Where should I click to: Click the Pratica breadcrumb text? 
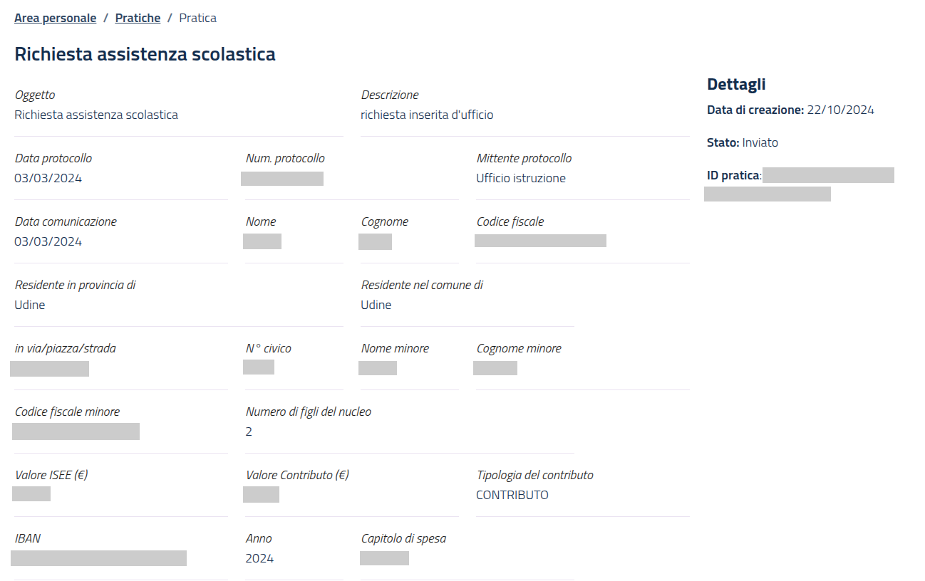pyautogui.click(x=197, y=18)
